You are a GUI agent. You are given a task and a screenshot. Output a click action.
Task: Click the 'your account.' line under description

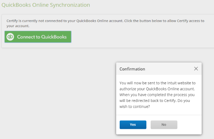(x=18, y=26)
